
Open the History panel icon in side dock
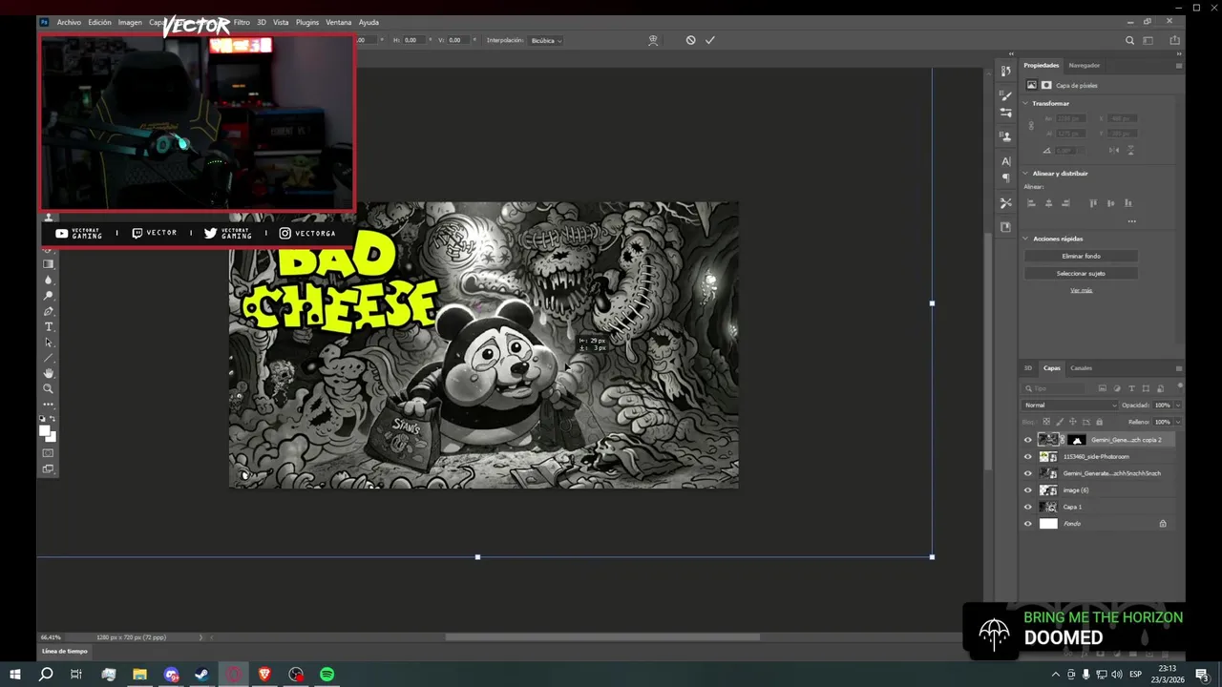point(1005,72)
